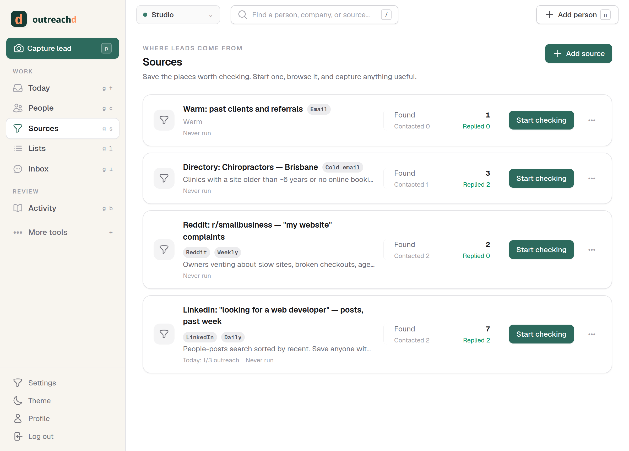Click the Add source button
This screenshot has width=629, height=451.
pos(578,53)
